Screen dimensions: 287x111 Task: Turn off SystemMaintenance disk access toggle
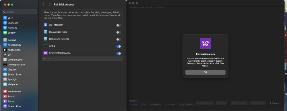pyautogui.click(x=119, y=54)
